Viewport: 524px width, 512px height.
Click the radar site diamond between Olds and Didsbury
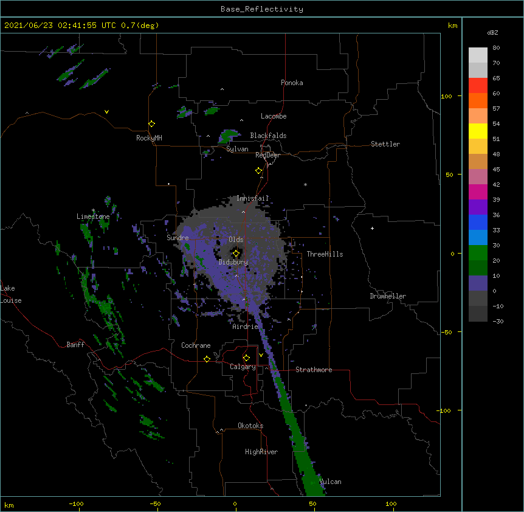[x=236, y=254]
